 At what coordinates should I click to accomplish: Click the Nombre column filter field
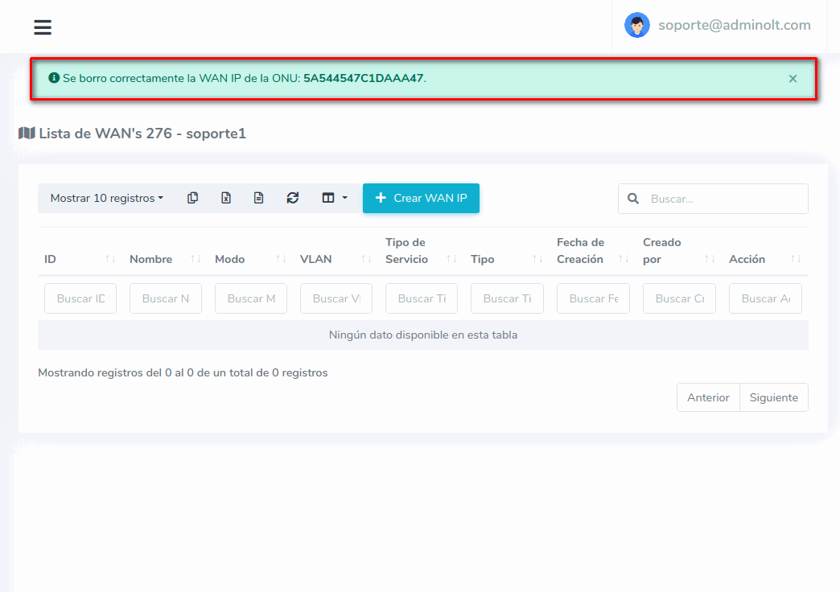tap(166, 298)
